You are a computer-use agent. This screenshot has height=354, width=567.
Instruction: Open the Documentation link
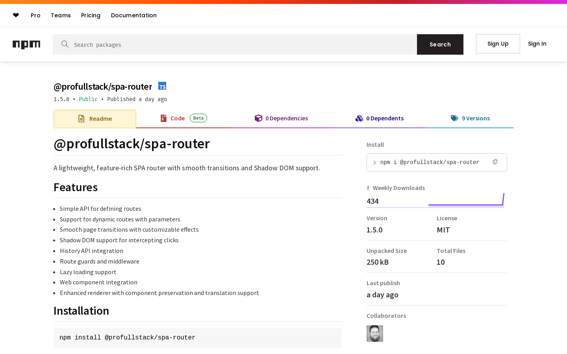click(x=134, y=15)
